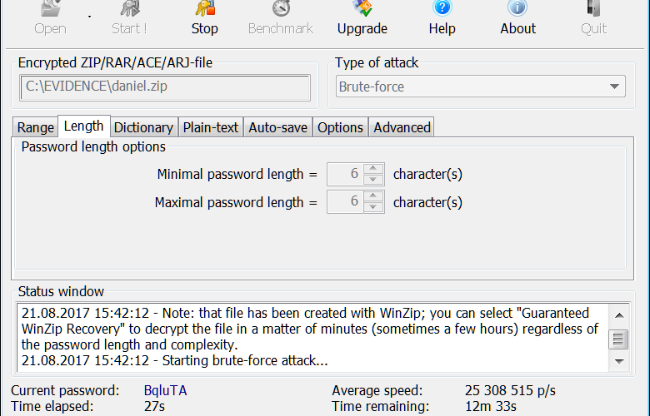Screen dimensions: 650x416
Task: Increase minimal password length with up arrow
Action: [373, 168]
